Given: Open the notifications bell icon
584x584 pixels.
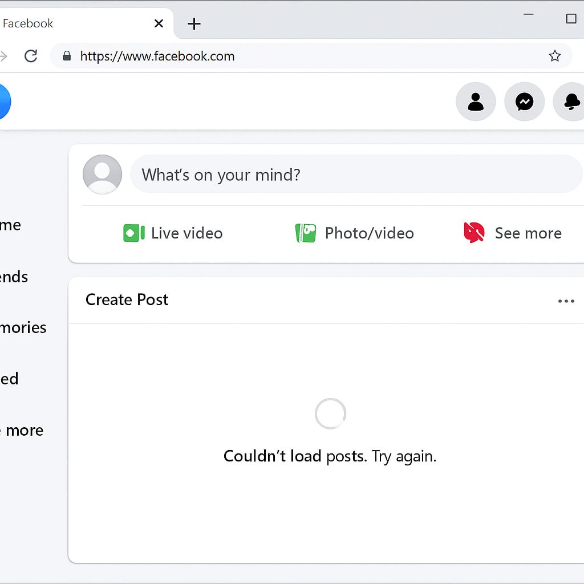Looking at the screenshot, I should [569, 102].
